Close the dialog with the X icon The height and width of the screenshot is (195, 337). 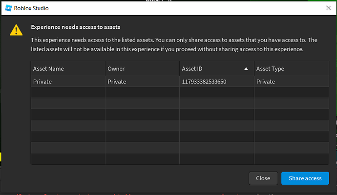point(328,8)
